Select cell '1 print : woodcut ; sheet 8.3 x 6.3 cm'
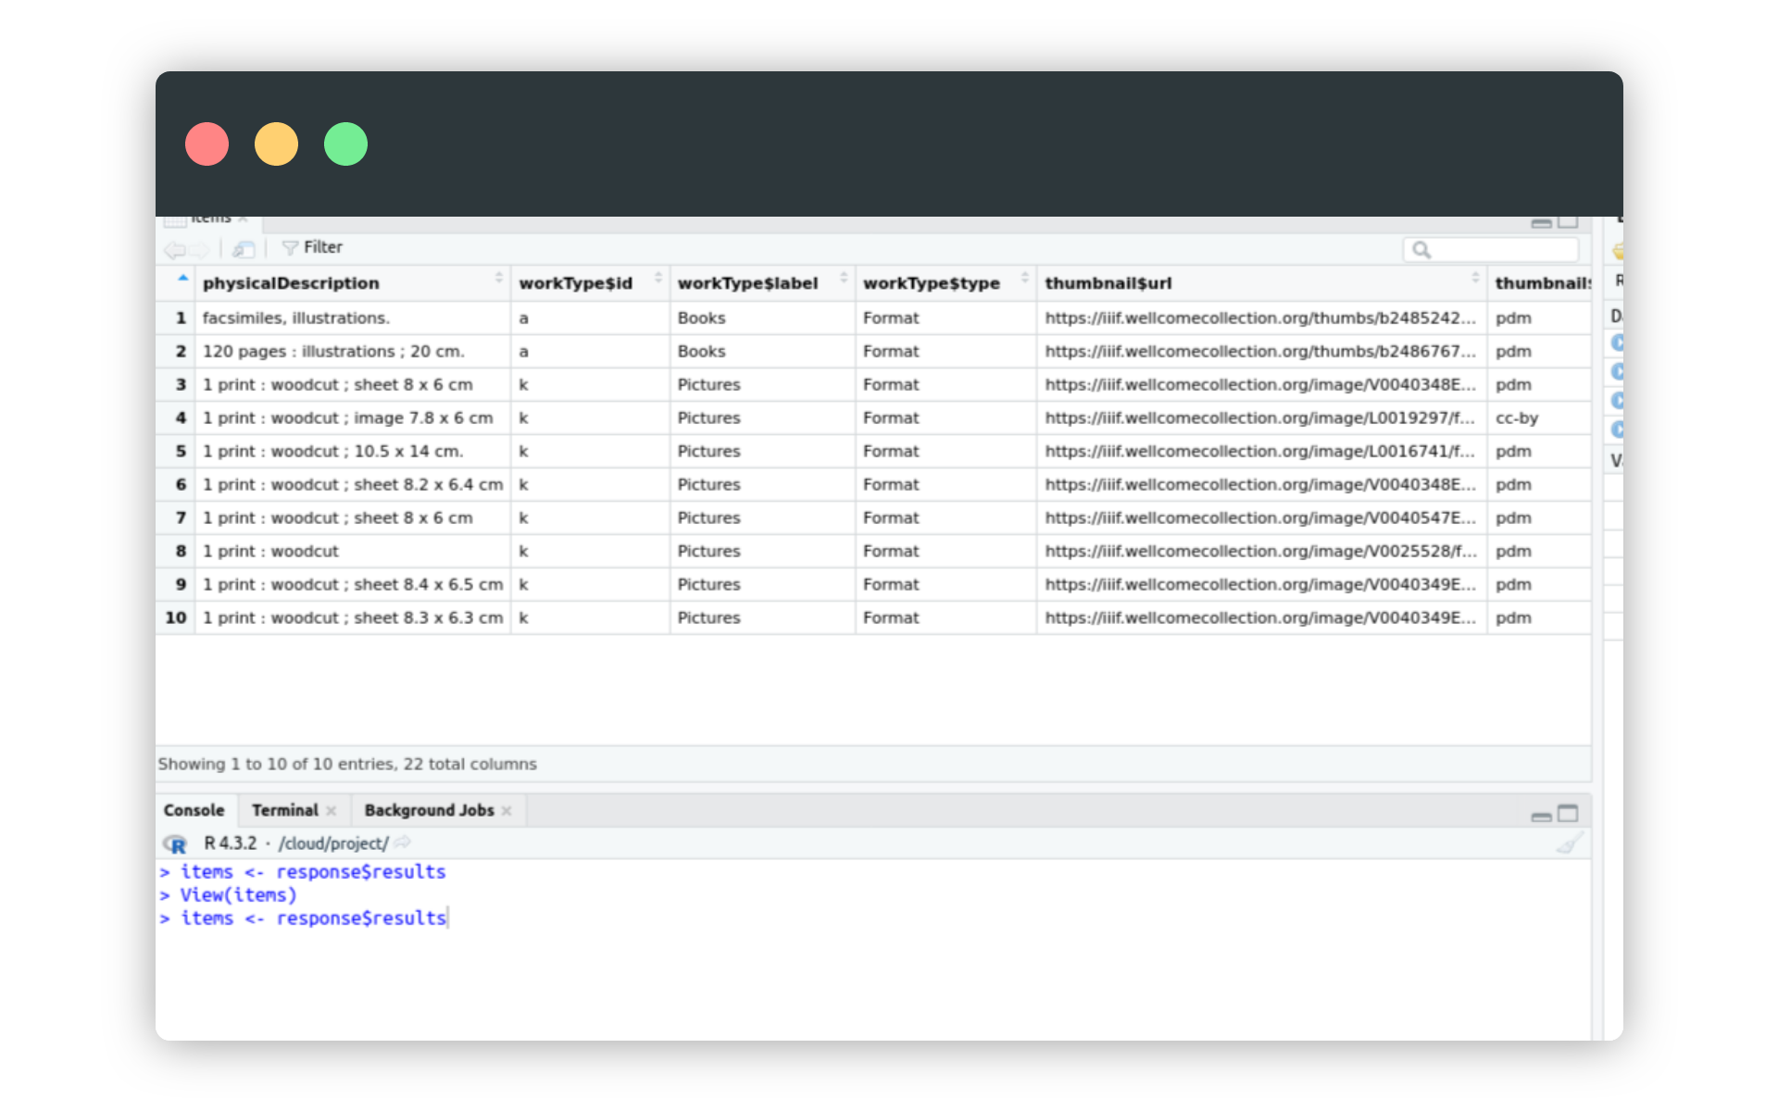Viewport: 1778px width, 1111px height. pos(353,618)
